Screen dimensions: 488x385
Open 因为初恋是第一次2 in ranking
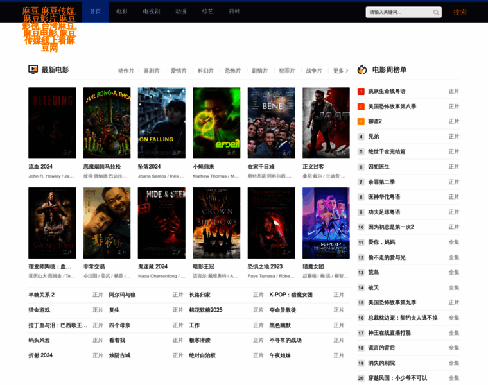tap(391, 227)
